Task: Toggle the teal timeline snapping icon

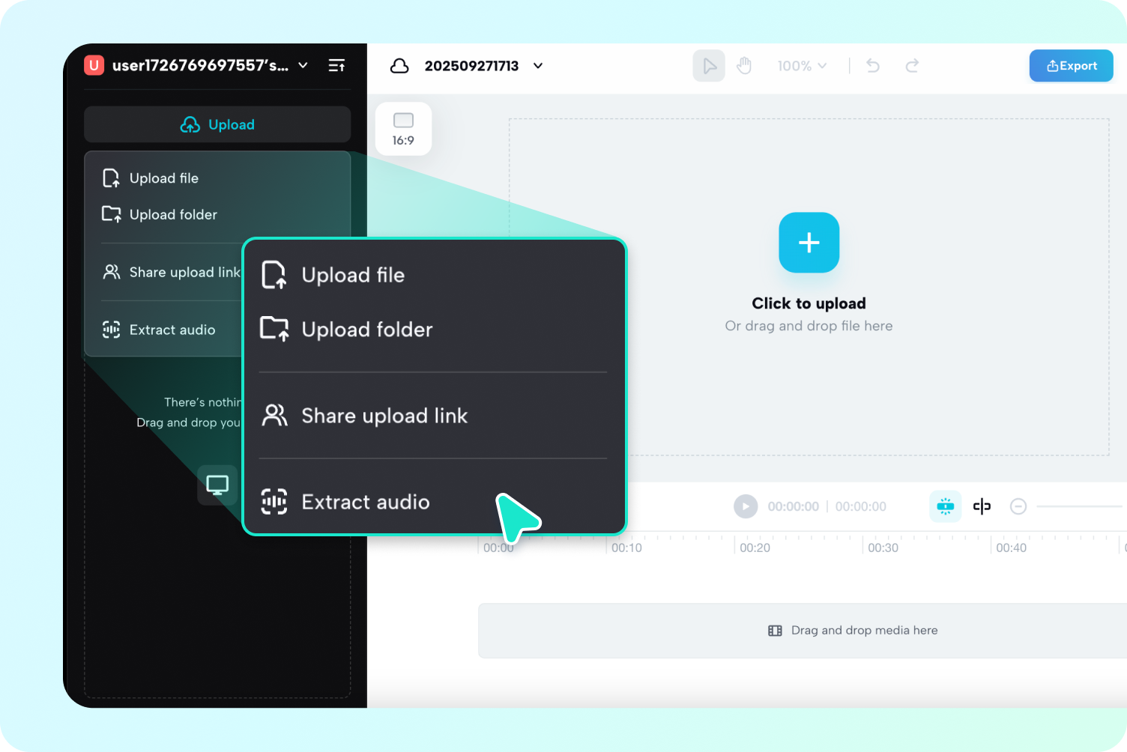Action: click(x=946, y=506)
